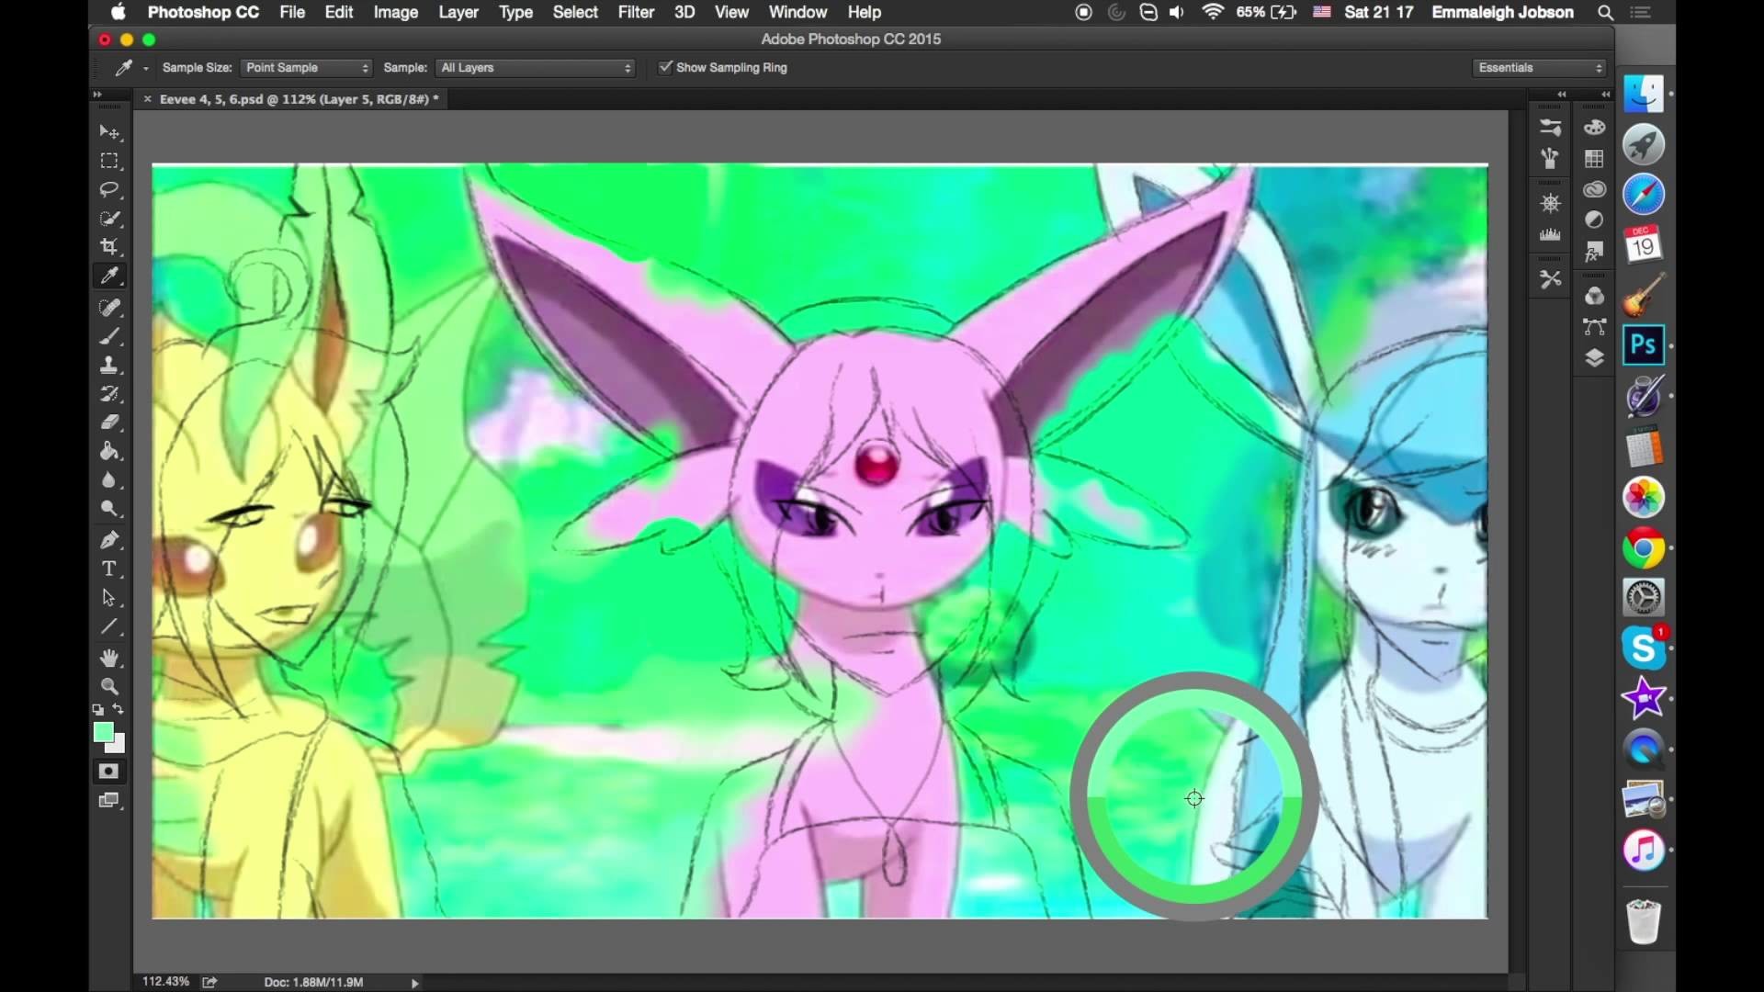Select the Paint Bucket tool

tap(109, 451)
